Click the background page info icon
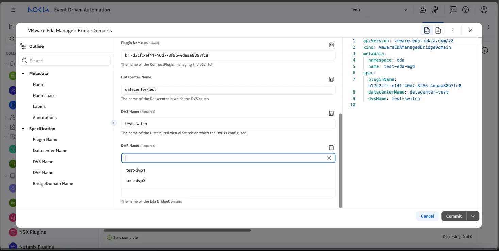Viewport: 499px width, 251px height. coord(485,50)
